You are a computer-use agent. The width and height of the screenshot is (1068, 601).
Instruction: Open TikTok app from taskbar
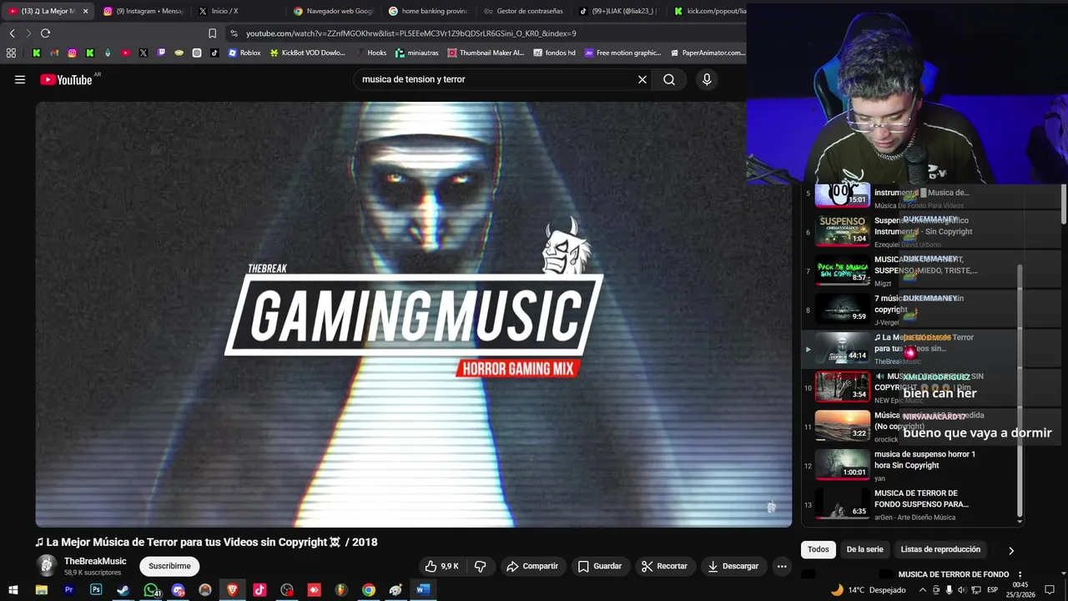[259, 590]
